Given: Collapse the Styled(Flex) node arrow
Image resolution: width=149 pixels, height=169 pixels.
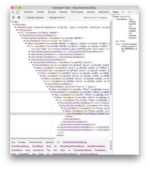Looking at the screenshot, I should point(37,70).
